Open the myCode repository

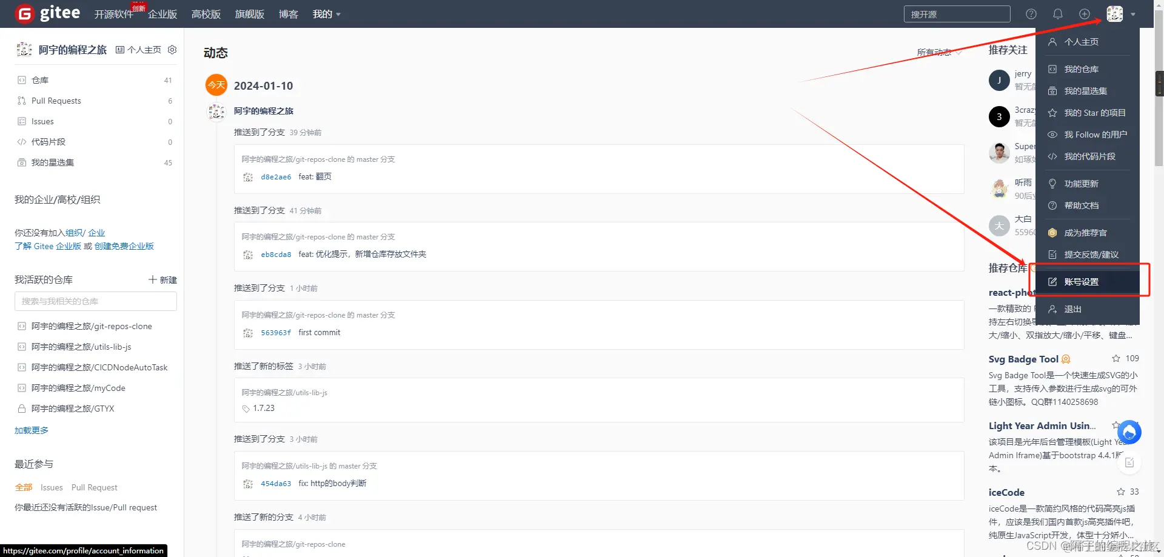pos(78,388)
